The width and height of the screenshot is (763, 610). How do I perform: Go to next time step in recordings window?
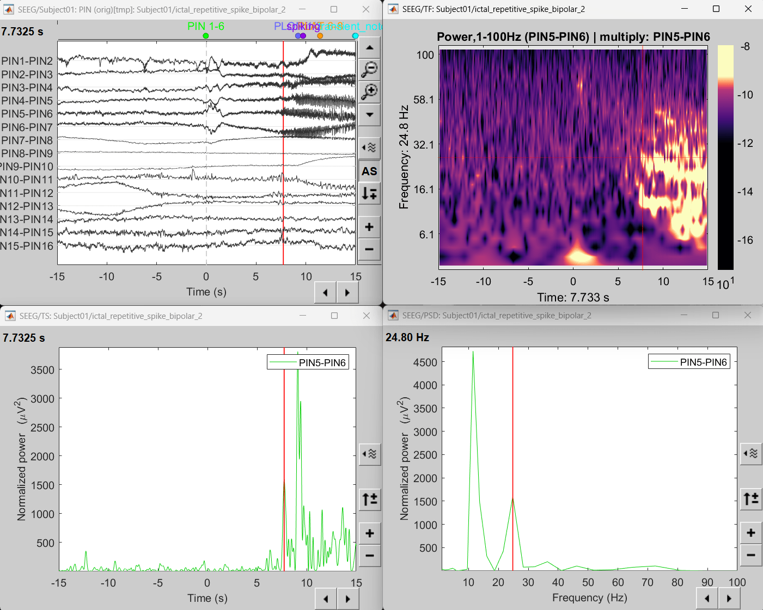pyautogui.click(x=347, y=293)
